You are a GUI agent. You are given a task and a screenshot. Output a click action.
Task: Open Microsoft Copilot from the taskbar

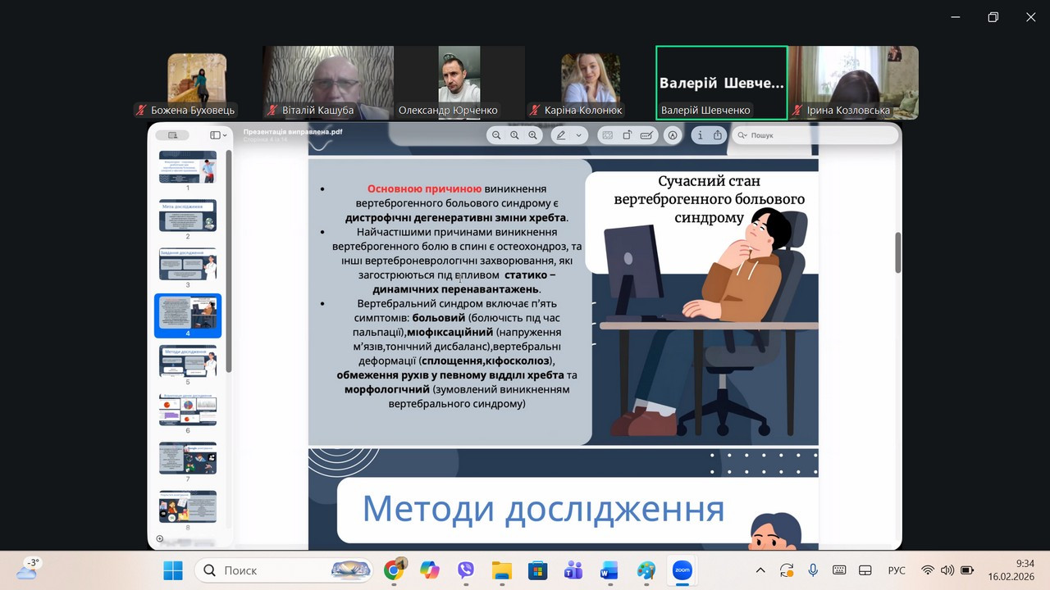tap(430, 570)
